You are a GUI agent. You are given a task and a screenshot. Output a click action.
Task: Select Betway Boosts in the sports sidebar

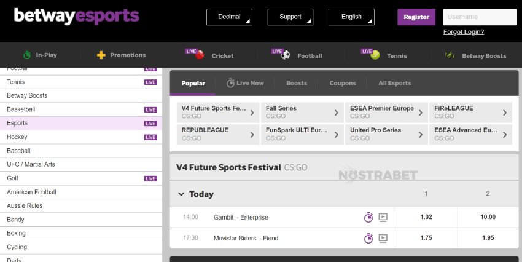point(81,96)
